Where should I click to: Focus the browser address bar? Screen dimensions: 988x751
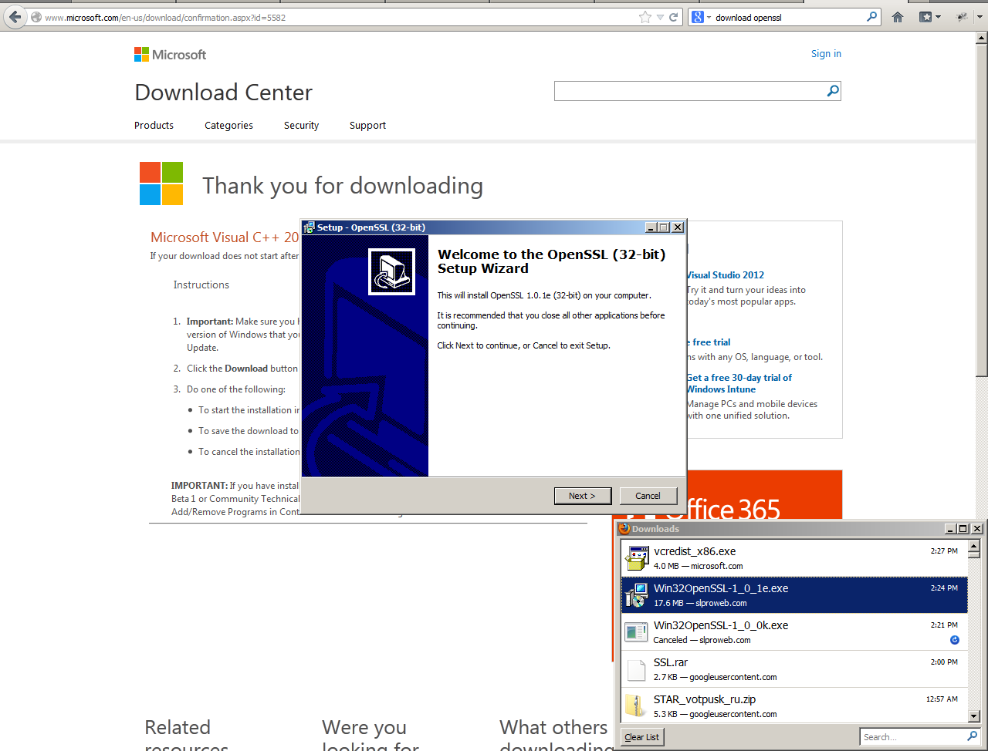pyautogui.click(x=340, y=17)
